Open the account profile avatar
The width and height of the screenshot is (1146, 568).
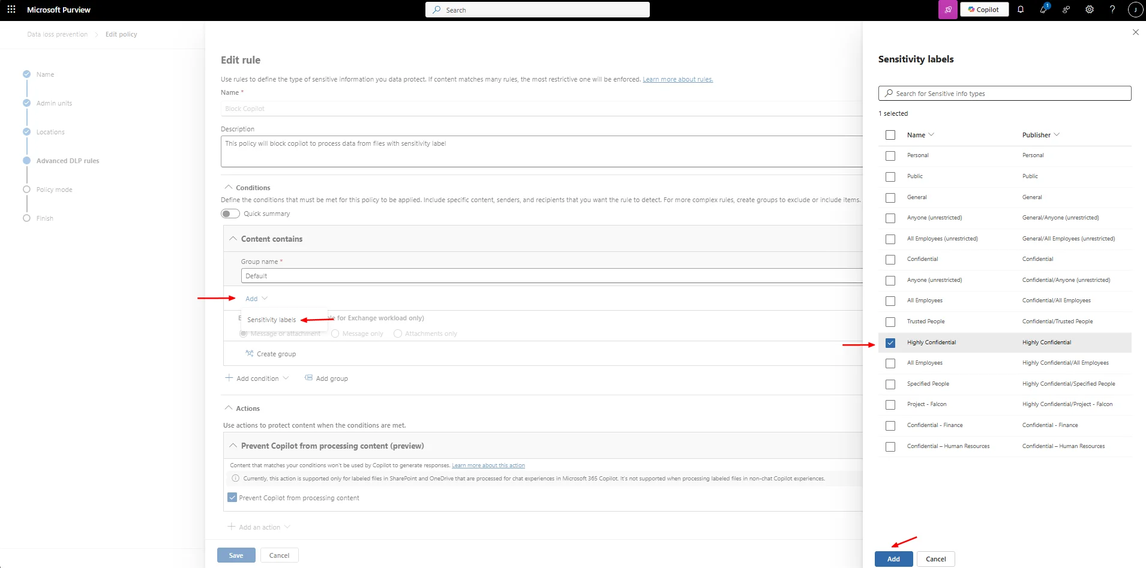tap(1135, 10)
